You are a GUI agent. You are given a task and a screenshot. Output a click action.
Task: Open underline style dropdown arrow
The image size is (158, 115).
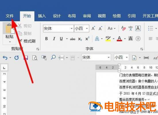pos(67,39)
